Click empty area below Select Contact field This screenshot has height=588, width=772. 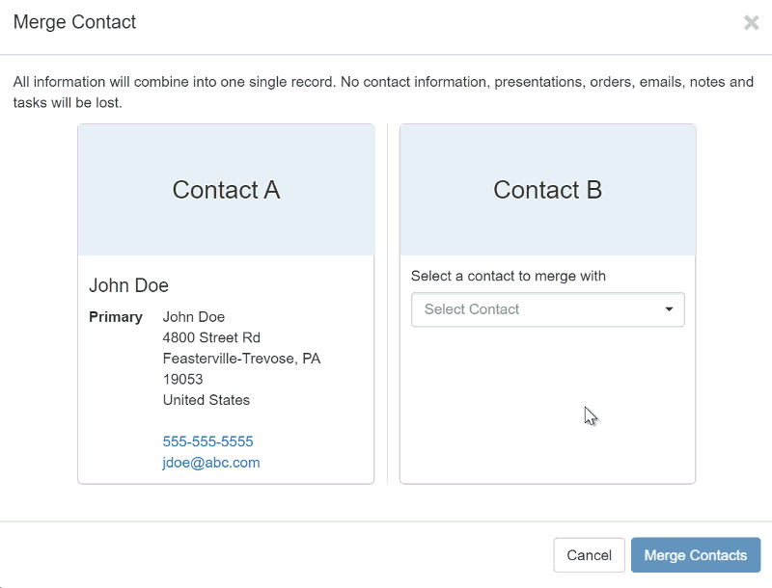tap(547, 403)
